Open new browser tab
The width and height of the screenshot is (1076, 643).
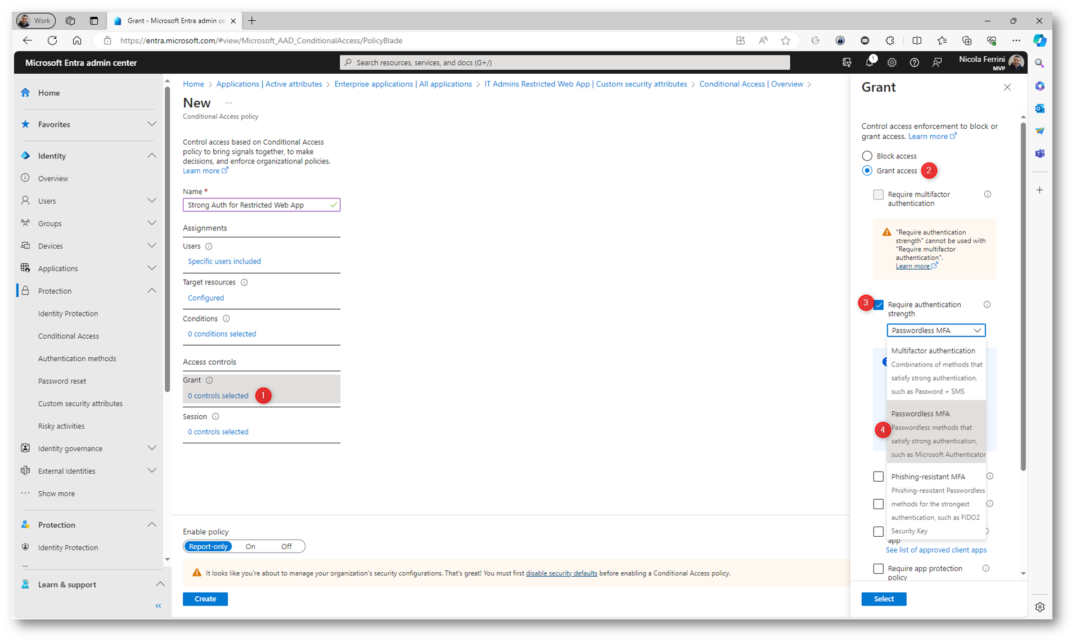(x=252, y=21)
